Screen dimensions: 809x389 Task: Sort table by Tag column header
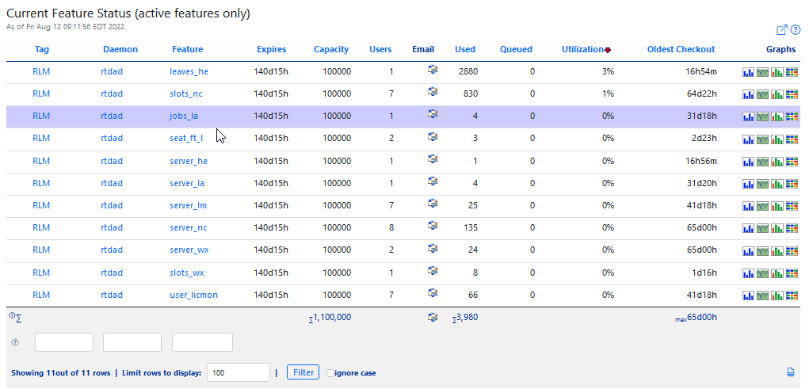tap(42, 50)
